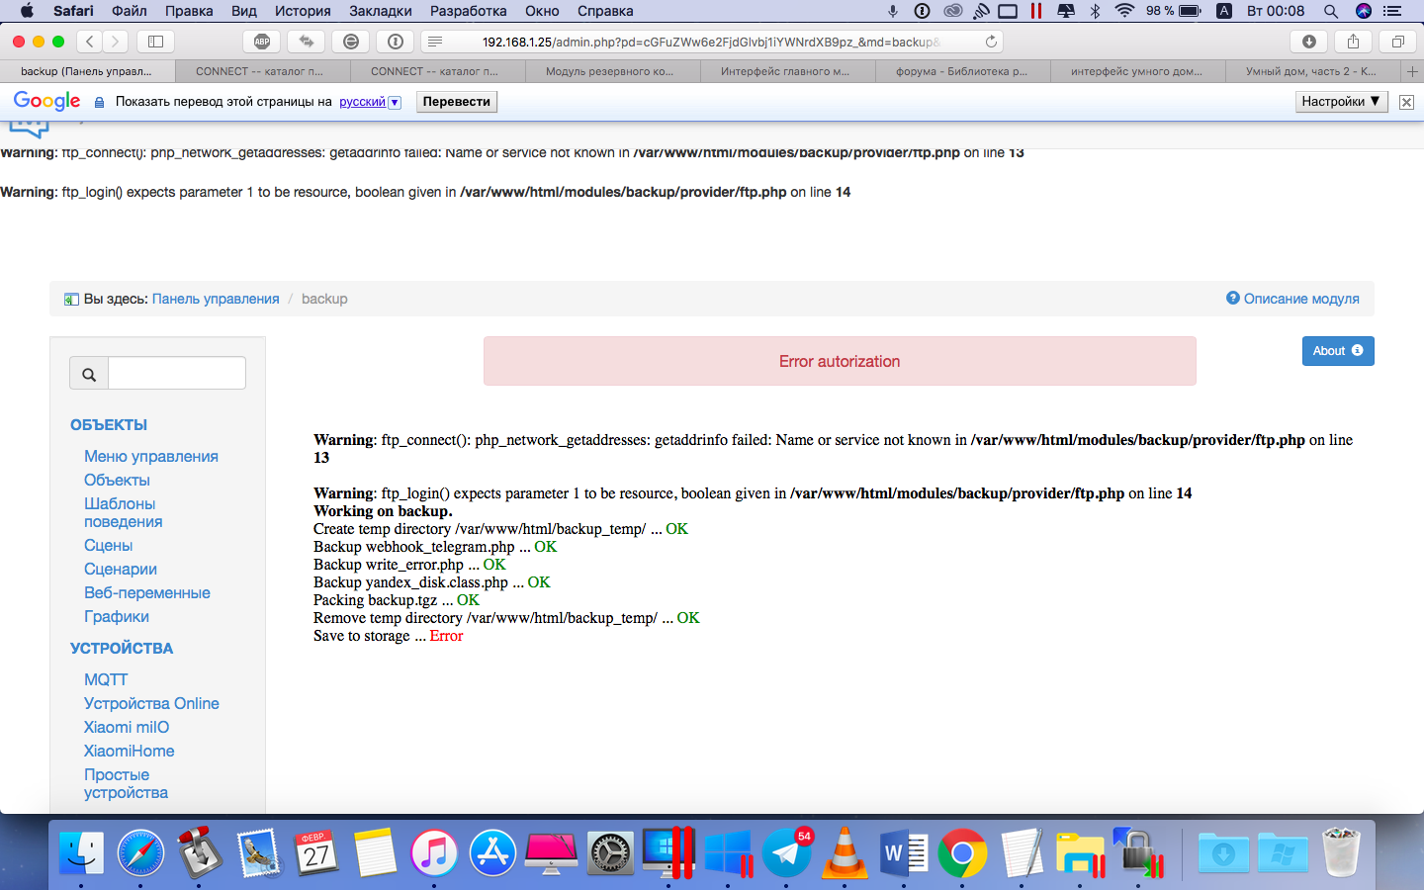Open the MQTT module link
This screenshot has width=1424, height=890.
106,679
